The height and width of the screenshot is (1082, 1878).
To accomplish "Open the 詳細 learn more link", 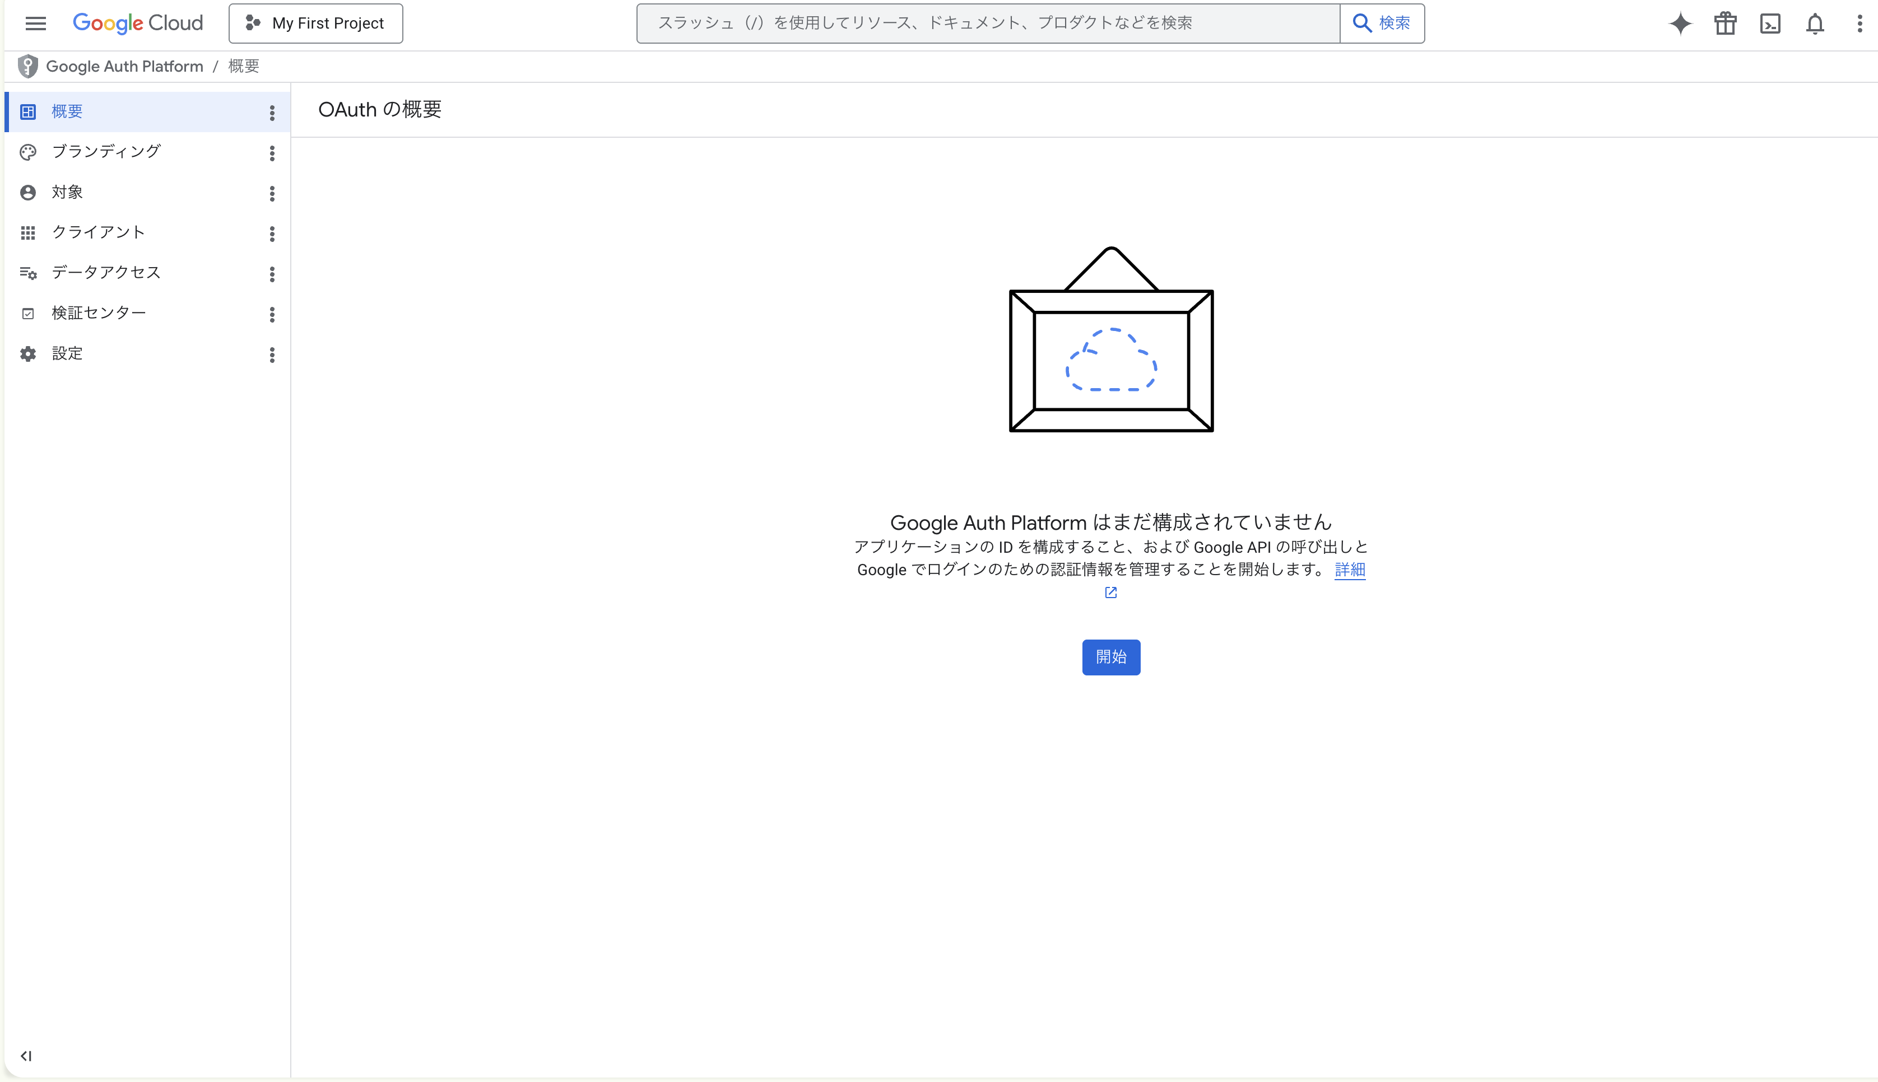I will pos(1350,569).
